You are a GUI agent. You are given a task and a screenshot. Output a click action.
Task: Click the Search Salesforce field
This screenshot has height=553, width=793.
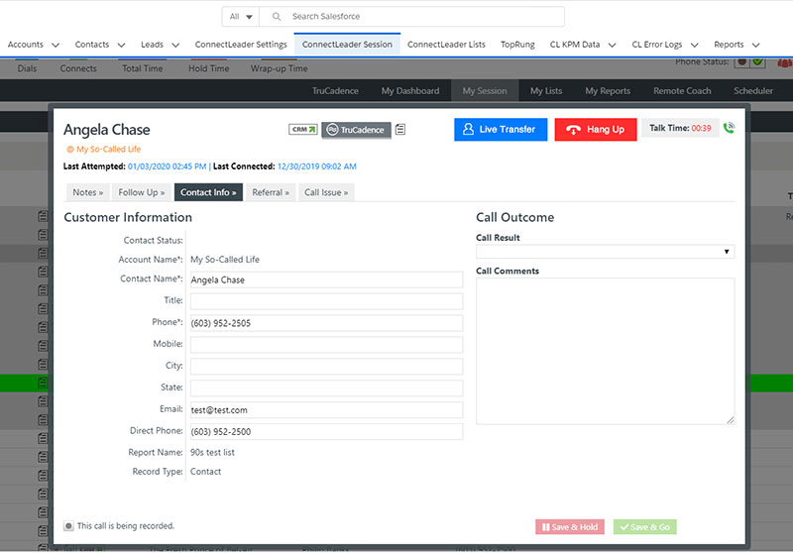(x=411, y=17)
